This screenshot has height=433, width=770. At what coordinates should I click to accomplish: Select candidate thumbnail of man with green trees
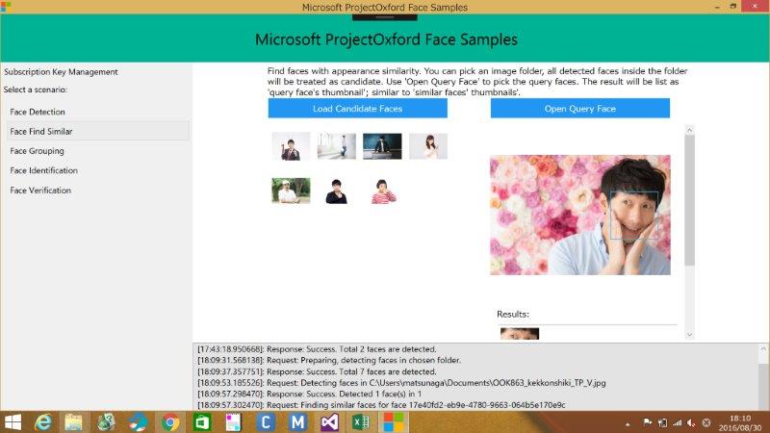(x=291, y=191)
